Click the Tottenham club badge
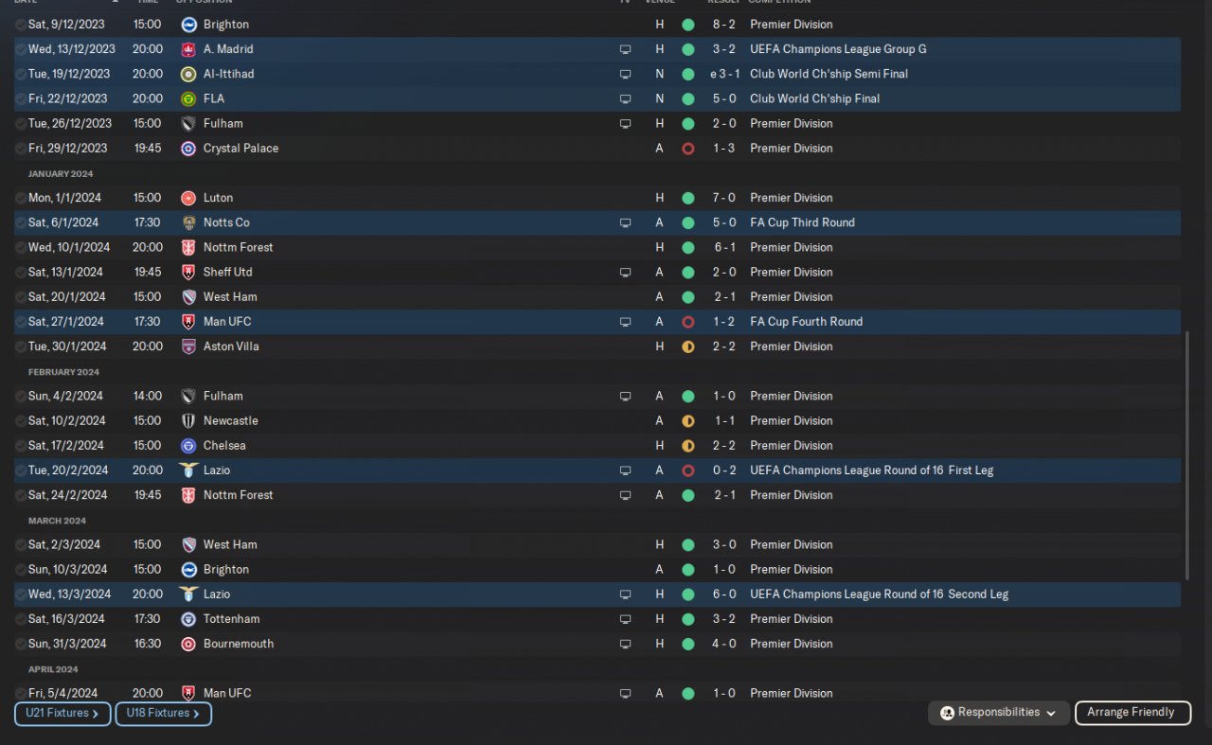Screen dimensions: 1212x745 [188, 619]
